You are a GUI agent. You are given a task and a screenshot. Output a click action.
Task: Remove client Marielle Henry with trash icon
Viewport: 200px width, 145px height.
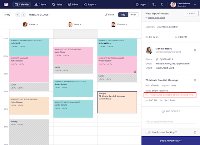coord(195,50)
